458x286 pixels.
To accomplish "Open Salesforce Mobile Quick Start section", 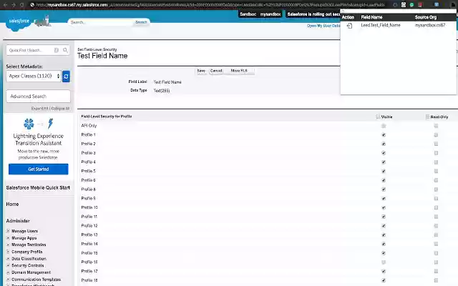I will 38,187.
